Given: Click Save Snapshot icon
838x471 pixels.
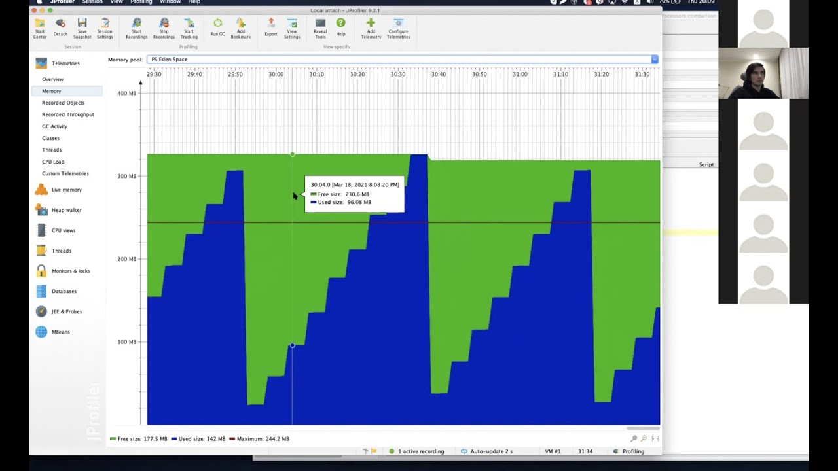Looking at the screenshot, I should 82,28.
